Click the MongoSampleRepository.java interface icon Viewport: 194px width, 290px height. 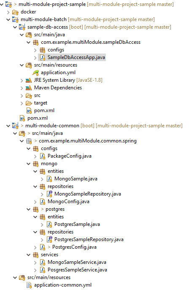49,194
